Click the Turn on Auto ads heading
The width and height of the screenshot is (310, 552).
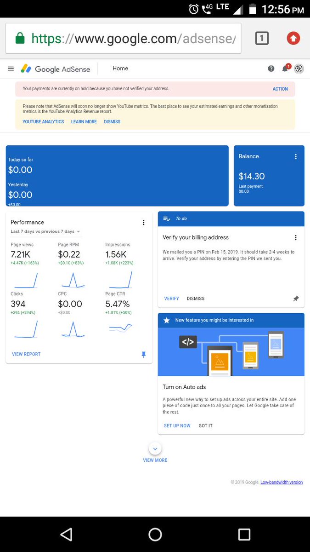click(x=184, y=387)
